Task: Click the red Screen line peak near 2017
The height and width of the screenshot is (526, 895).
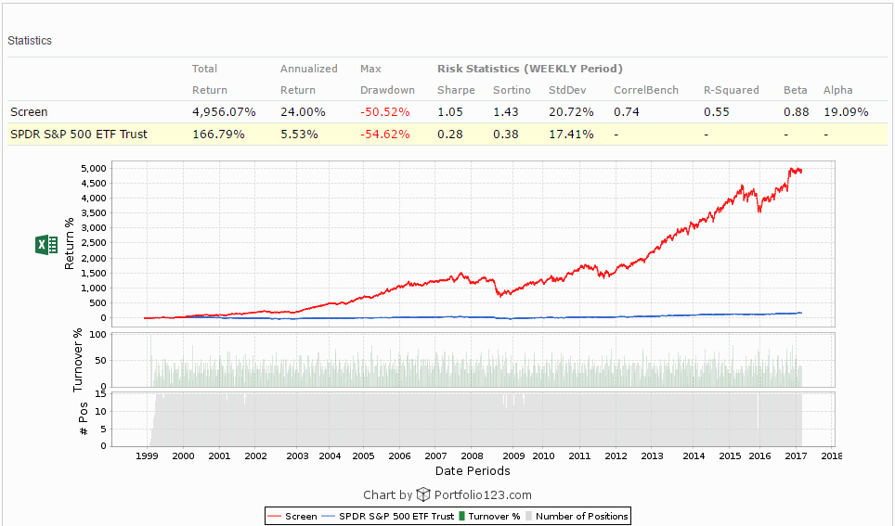Action: coord(792,169)
